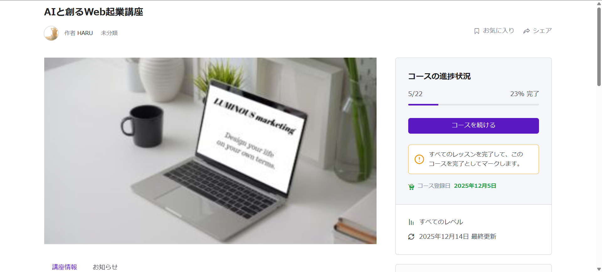Click the green cart icon beside コース登録日
Image resolution: width=602 pixels, height=272 pixels.
pos(411,187)
